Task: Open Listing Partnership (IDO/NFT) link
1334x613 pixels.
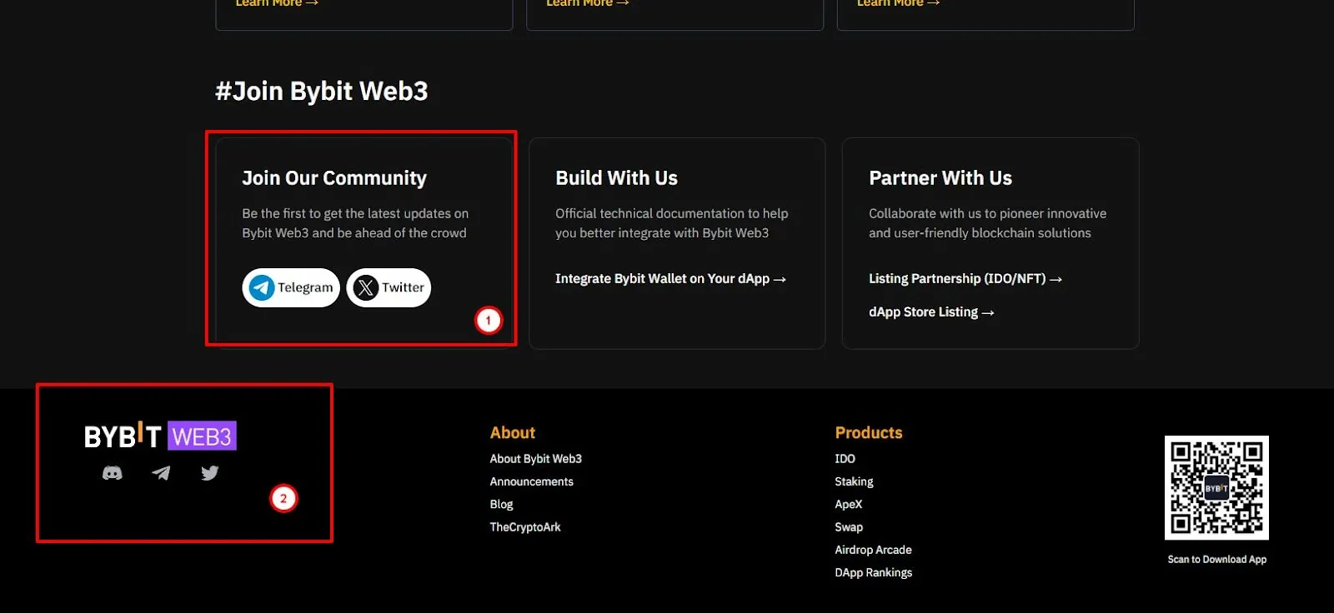Action: point(965,279)
